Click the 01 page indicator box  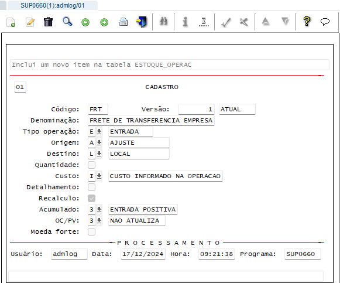coord(20,87)
